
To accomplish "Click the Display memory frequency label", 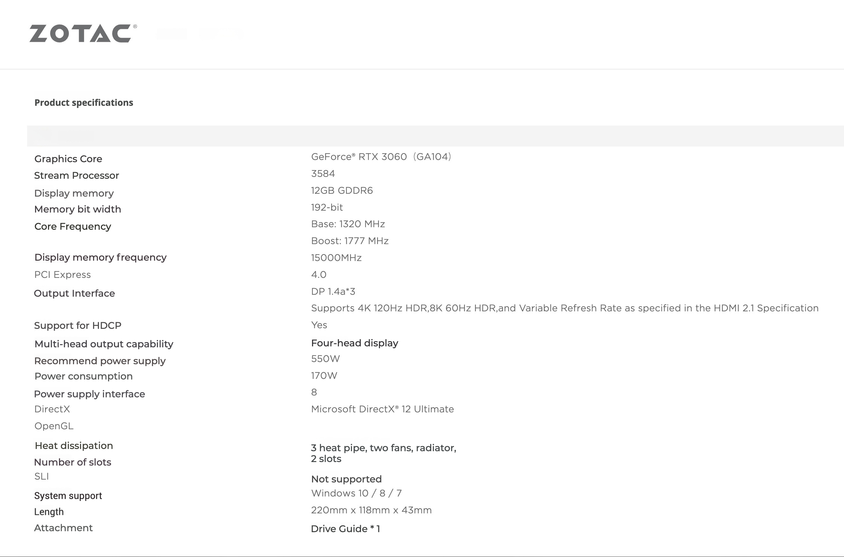I will coord(100,257).
